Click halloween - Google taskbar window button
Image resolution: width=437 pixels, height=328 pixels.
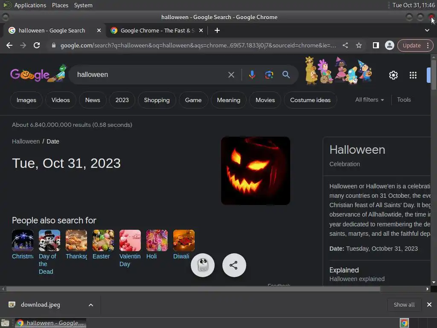pyautogui.click(x=50, y=323)
